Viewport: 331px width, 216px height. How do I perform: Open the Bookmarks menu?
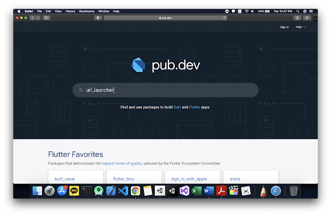click(x=86, y=11)
